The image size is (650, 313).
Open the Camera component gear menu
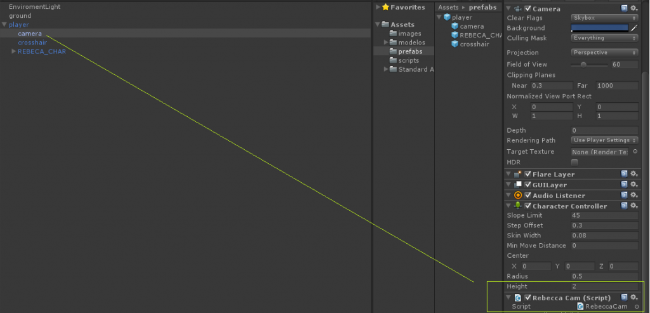[x=633, y=8]
